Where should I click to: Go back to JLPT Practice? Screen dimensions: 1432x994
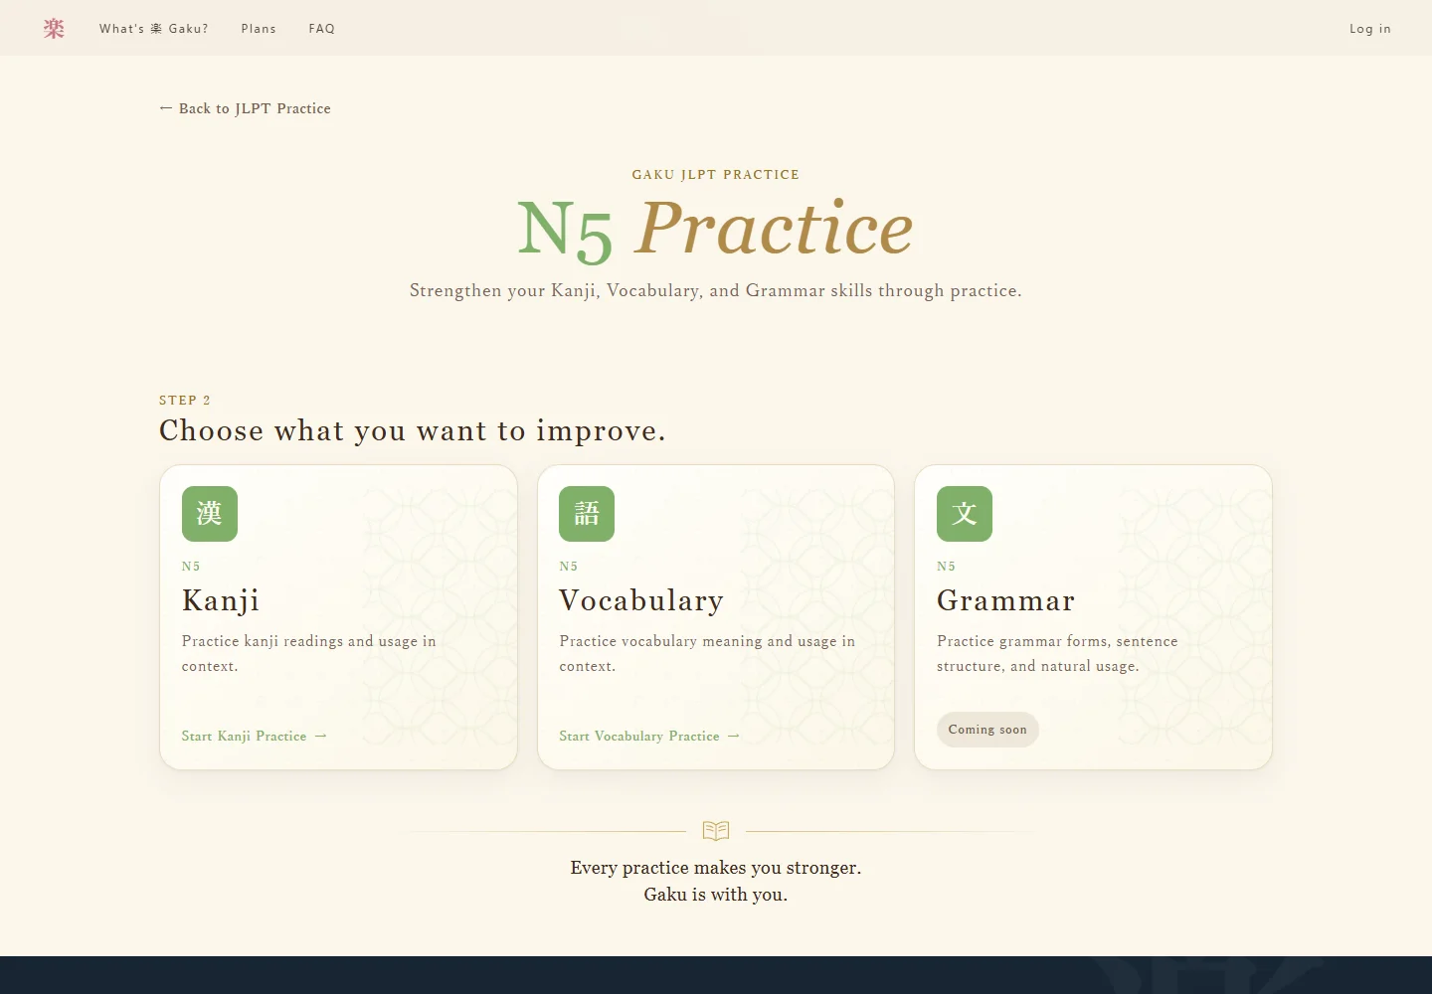tap(245, 108)
